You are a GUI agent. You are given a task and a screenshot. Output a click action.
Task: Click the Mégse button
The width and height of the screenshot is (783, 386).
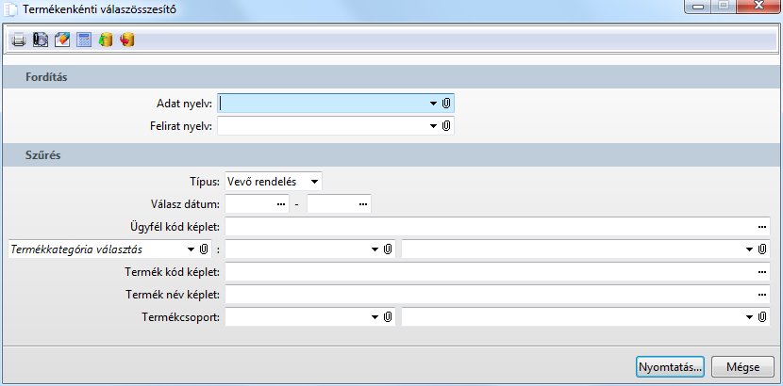click(x=742, y=365)
